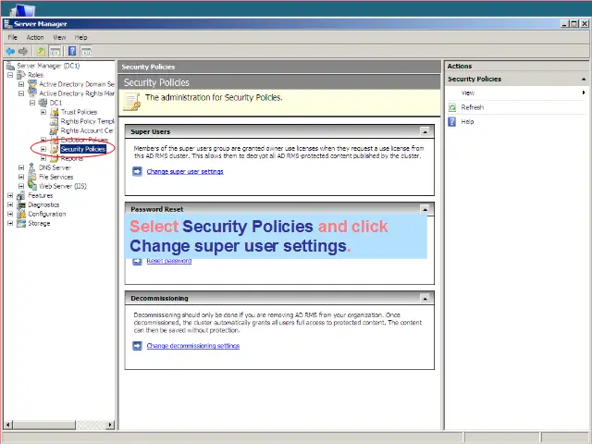Image resolution: width=592 pixels, height=444 pixels.
Task: Click the Web Server (IIS) icon
Action: click(32, 186)
